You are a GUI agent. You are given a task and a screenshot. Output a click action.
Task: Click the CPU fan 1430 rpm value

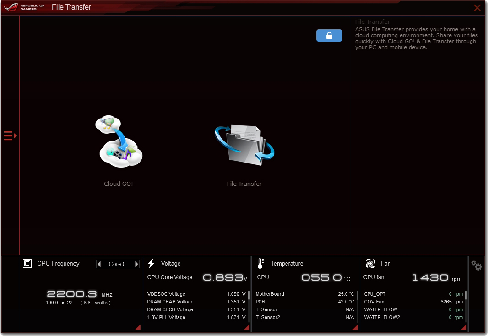437,277
